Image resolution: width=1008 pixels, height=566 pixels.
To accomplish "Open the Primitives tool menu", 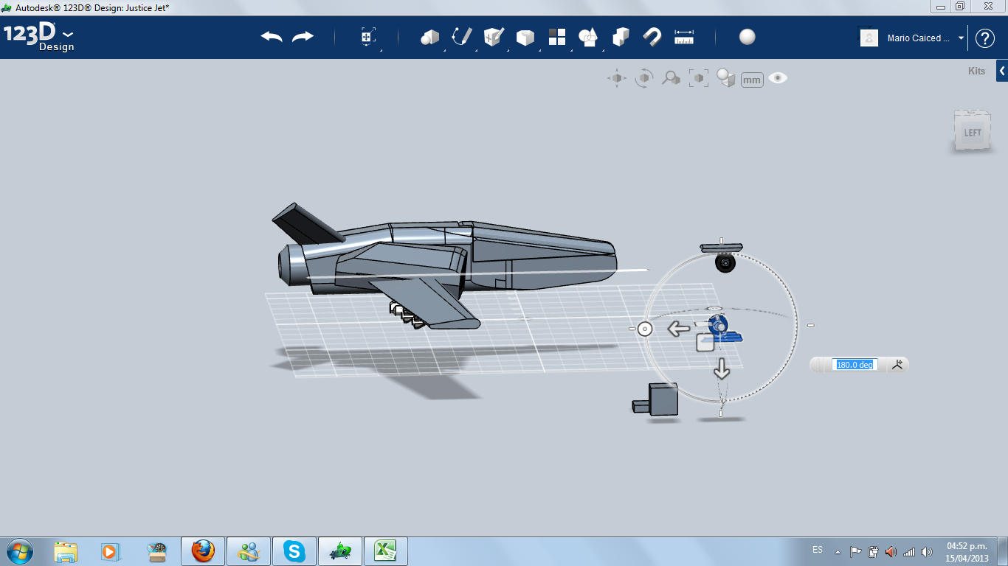I will 429,37.
